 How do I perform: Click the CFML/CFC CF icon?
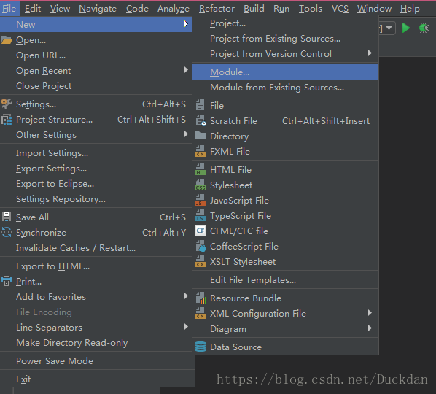pos(201,231)
